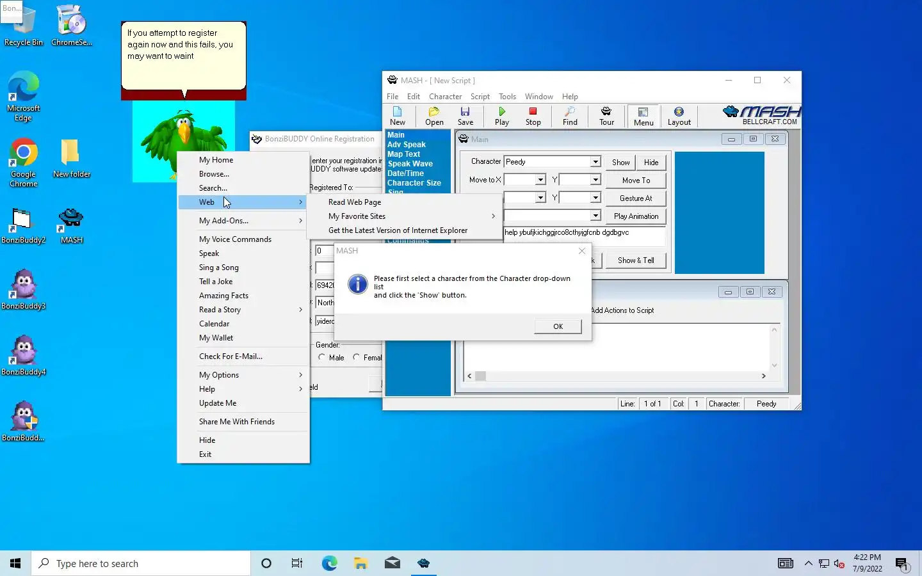This screenshot has width=922, height=576.
Task: Select Map Text in the blue sidebar
Action: (403, 154)
